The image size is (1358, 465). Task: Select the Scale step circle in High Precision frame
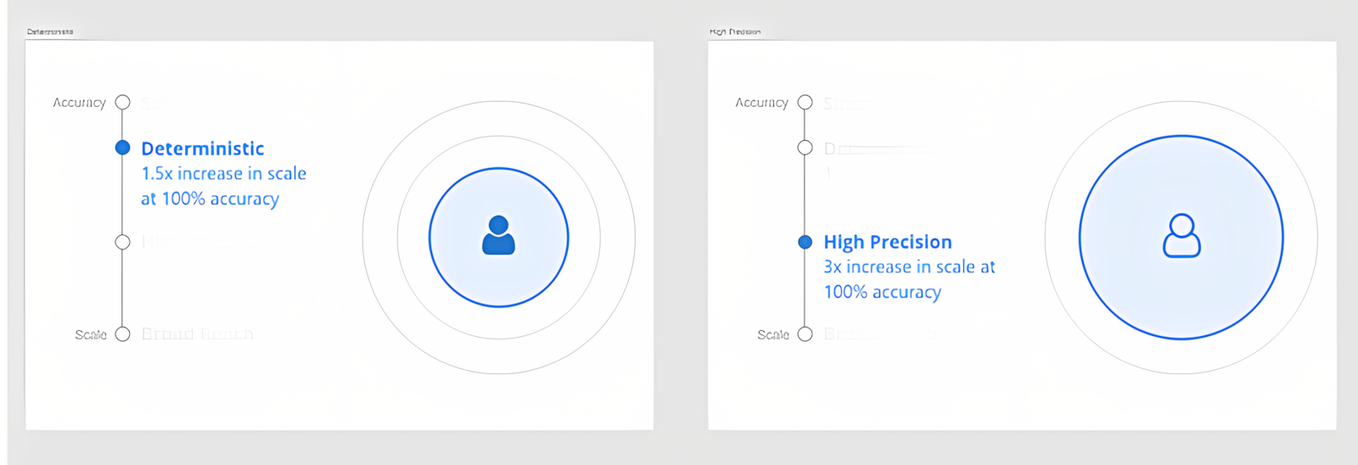[x=805, y=334]
